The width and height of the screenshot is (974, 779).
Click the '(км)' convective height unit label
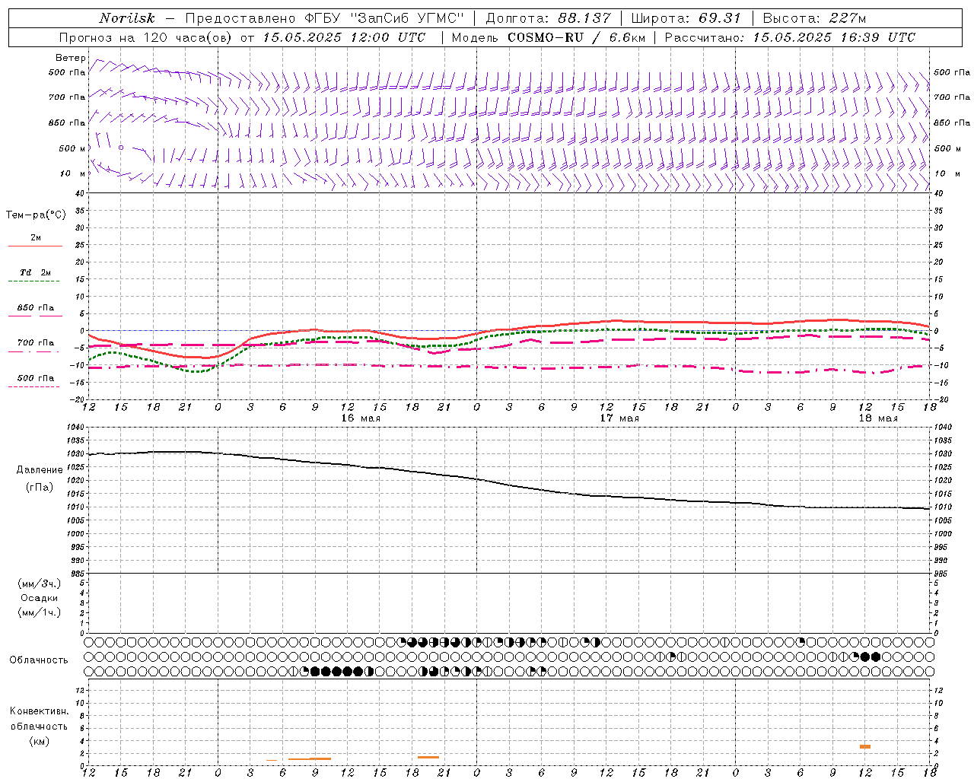point(39,740)
